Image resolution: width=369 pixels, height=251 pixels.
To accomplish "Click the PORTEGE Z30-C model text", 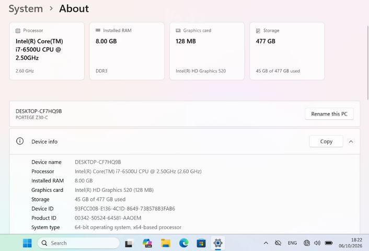I will [31, 118].
